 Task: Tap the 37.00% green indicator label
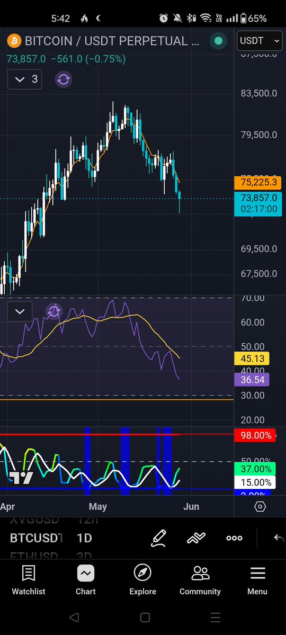255,469
